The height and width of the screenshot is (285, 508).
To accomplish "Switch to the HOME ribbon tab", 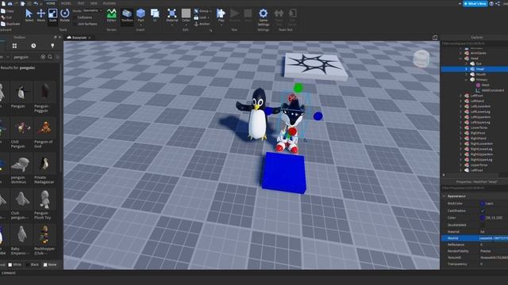I will (x=51, y=3).
